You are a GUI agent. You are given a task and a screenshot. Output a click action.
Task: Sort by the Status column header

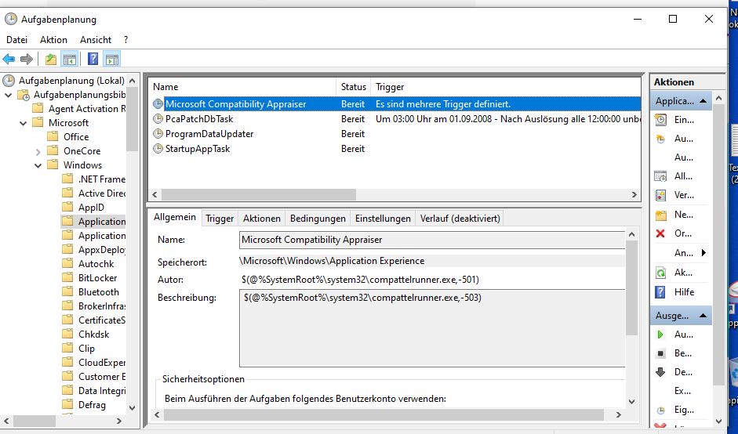click(354, 87)
